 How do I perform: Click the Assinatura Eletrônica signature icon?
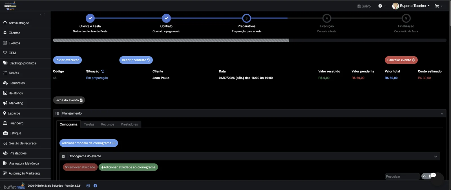5,163
